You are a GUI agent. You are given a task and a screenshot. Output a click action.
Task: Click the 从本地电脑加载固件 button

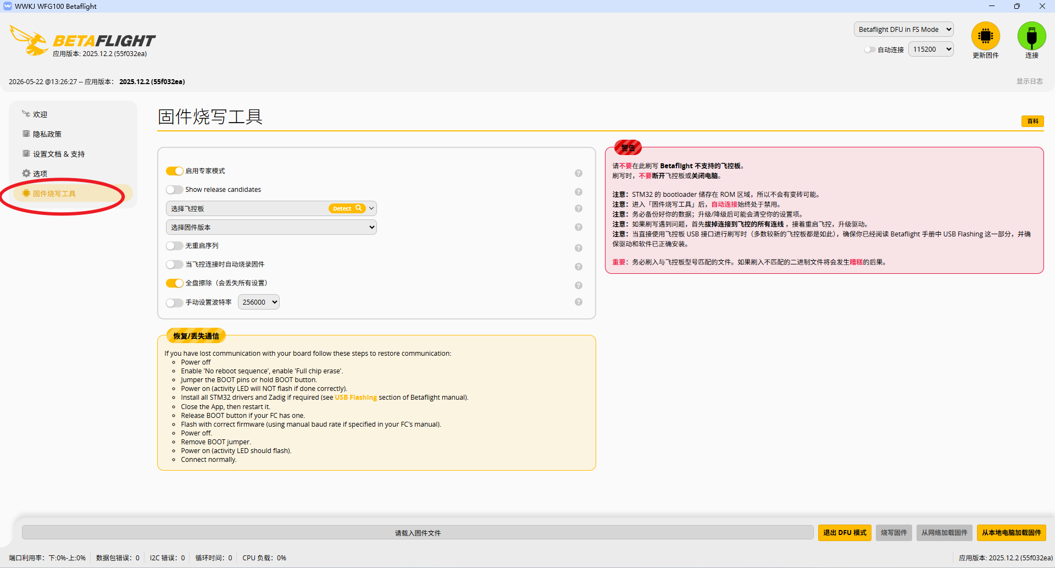click(x=1012, y=533)
